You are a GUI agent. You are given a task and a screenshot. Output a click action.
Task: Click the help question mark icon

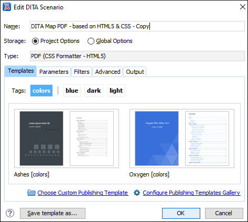pos(10,213)
